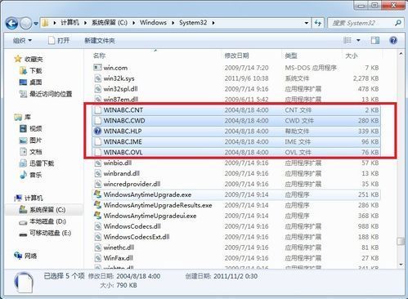Image resolution: width=408 pixels, height=299 pixels.
Task: Click the refresh button beside the address bar
Action: point(318,23)
